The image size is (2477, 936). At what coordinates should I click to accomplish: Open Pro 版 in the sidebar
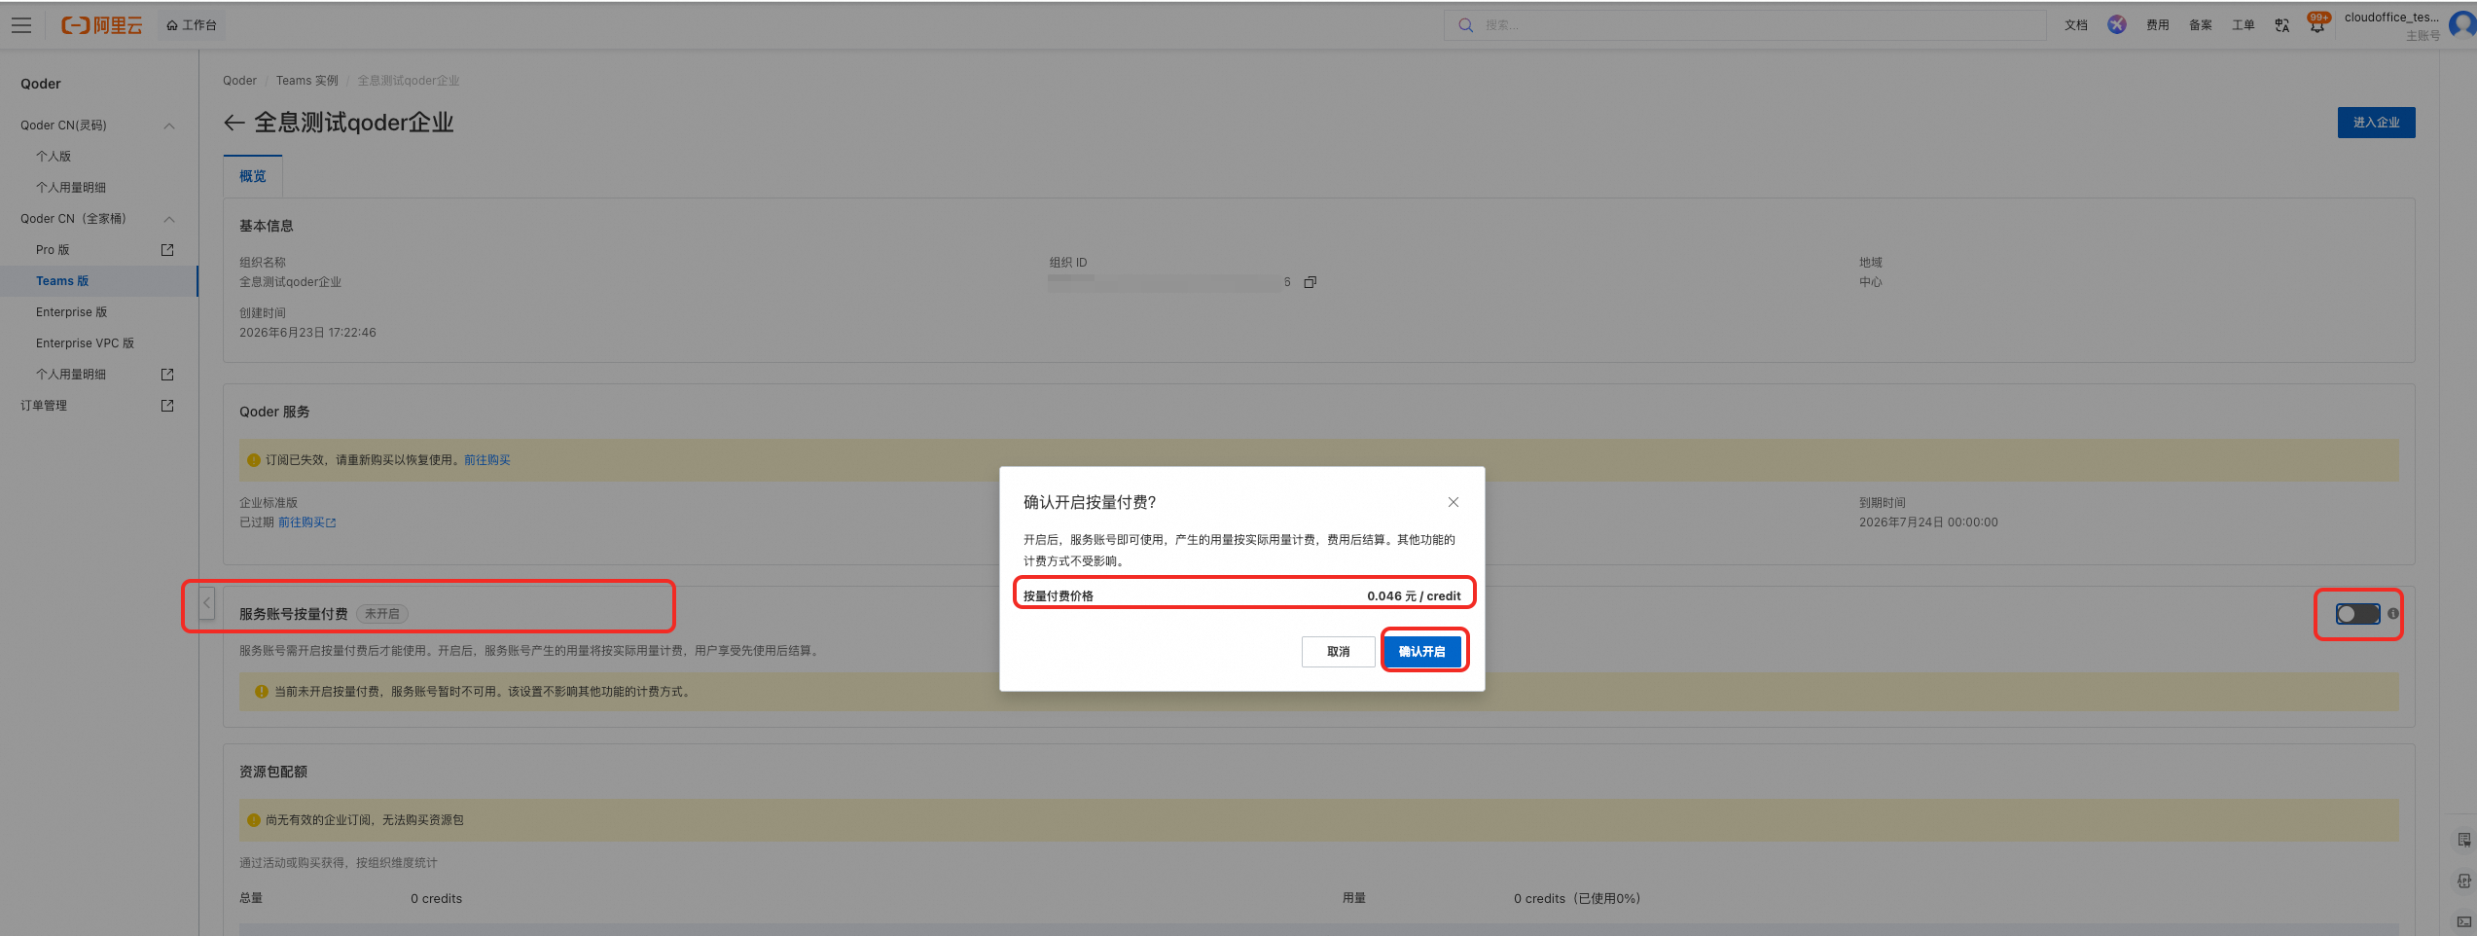53,250
